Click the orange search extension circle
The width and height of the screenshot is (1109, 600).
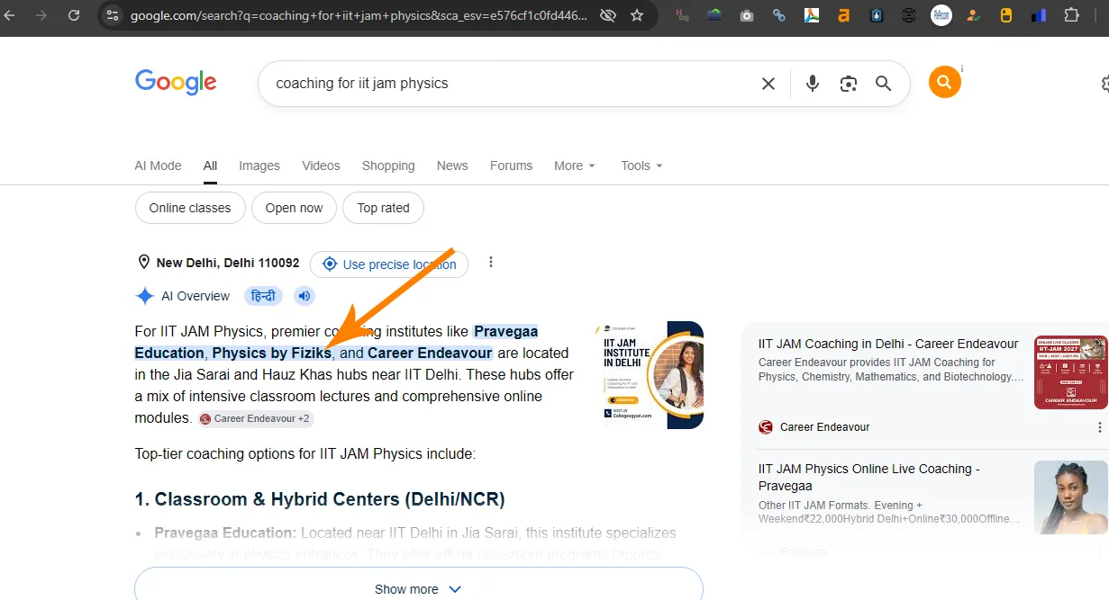[x=944, y=83]
